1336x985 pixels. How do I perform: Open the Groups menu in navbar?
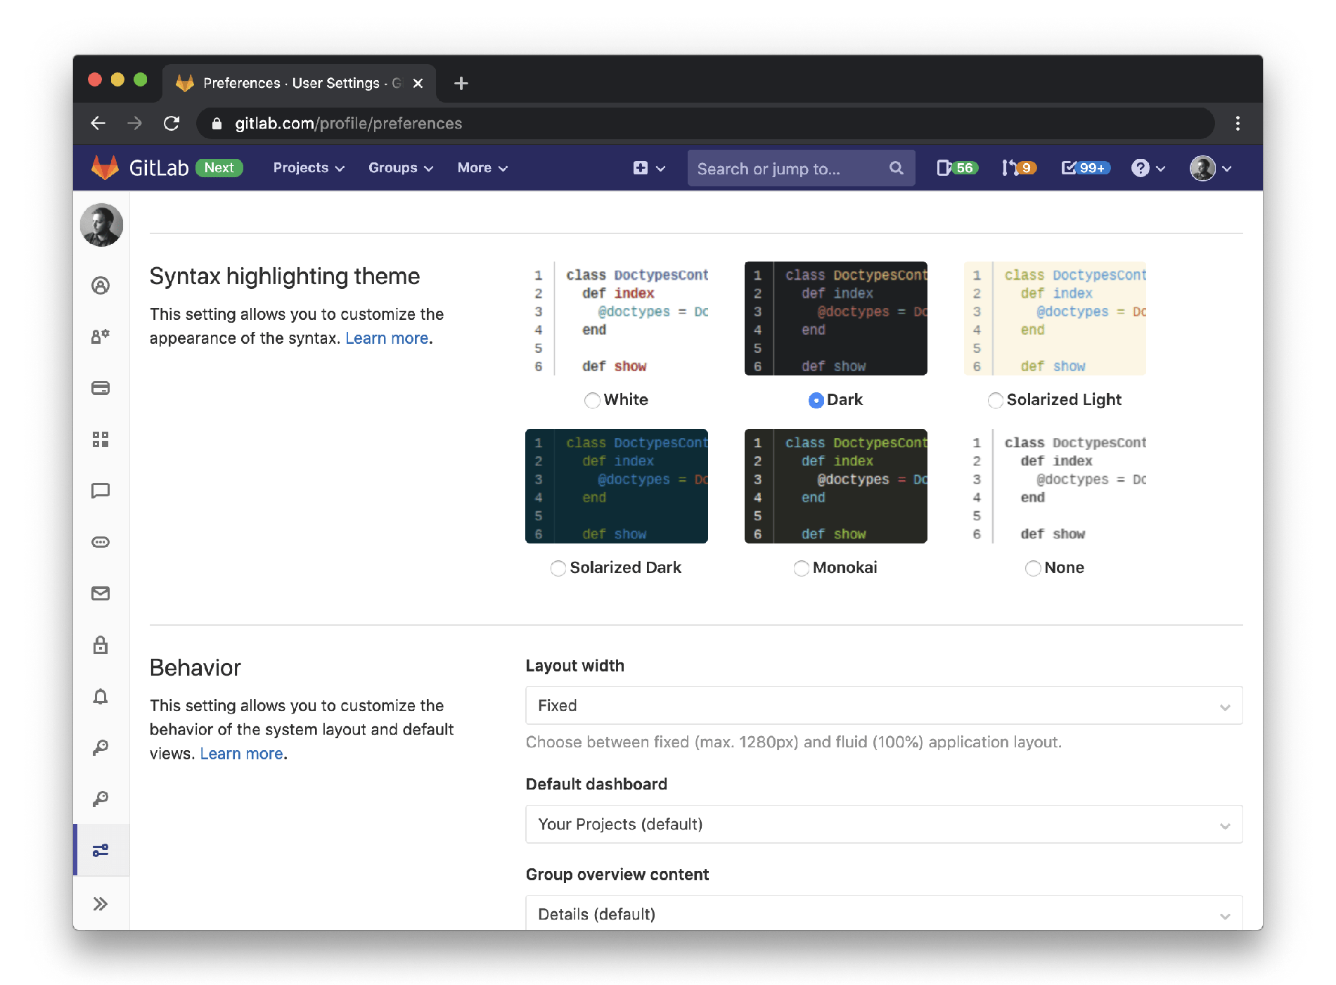point(400,168)
